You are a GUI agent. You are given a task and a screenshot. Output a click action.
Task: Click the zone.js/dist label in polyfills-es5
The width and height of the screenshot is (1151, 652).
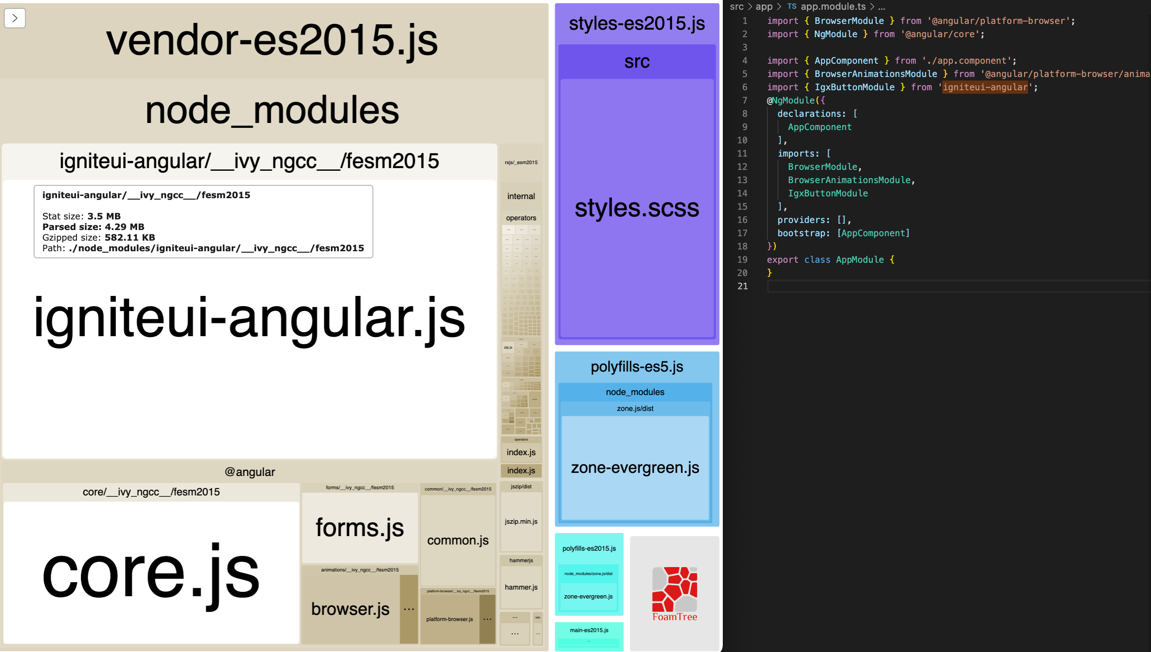click(x=635, y=408)
